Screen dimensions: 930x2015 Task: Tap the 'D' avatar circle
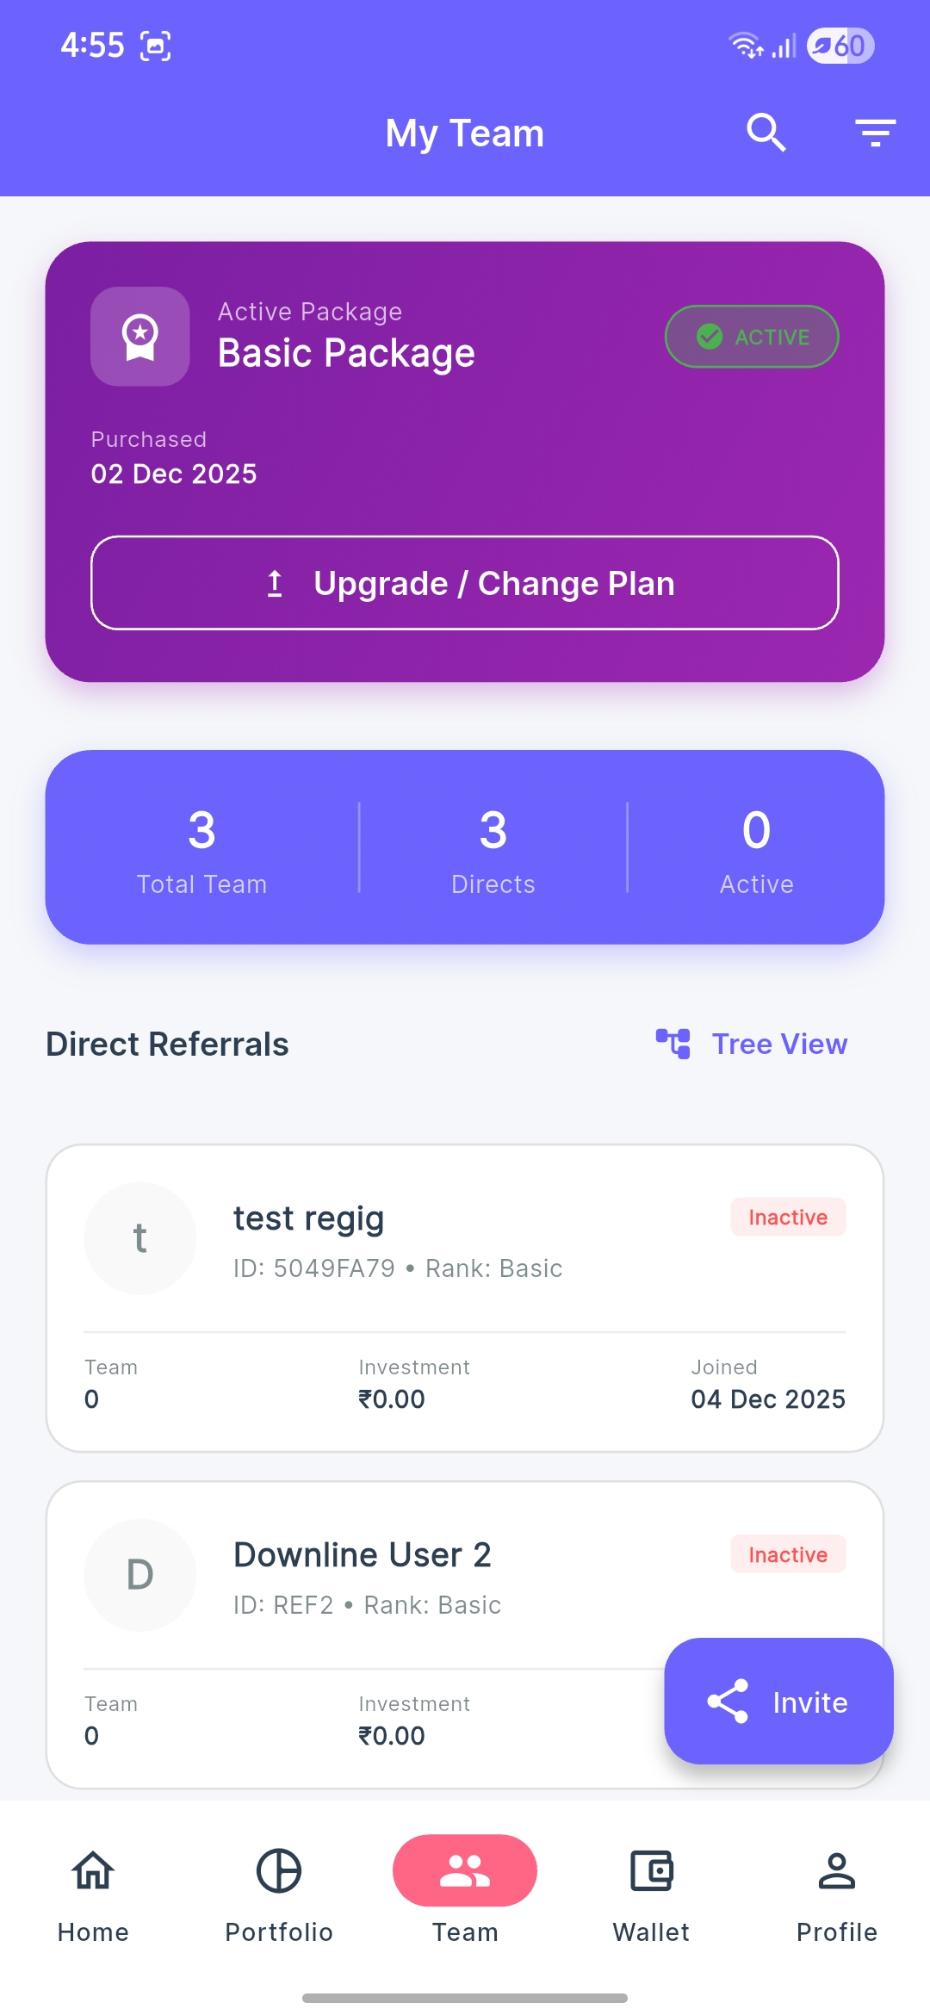(140, 1575)
